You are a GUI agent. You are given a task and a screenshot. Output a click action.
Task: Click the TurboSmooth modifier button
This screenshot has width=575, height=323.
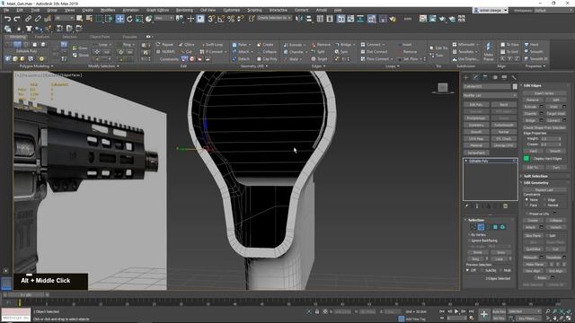(x=503, y=125)
